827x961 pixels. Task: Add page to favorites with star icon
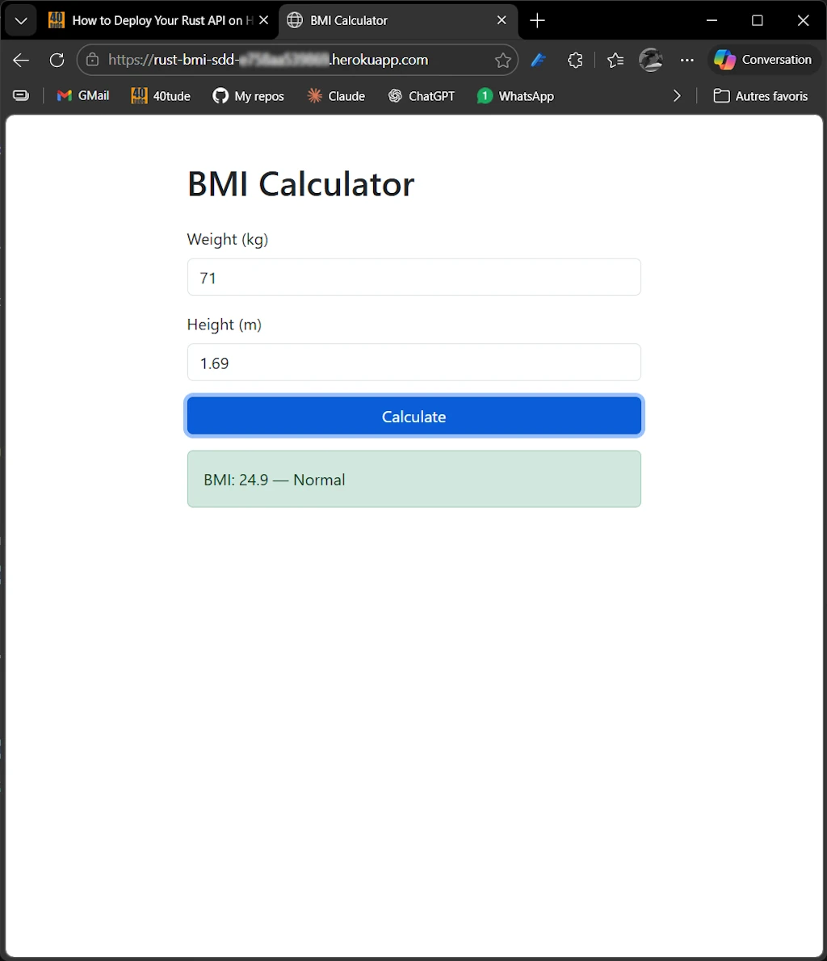pos(502,60)
